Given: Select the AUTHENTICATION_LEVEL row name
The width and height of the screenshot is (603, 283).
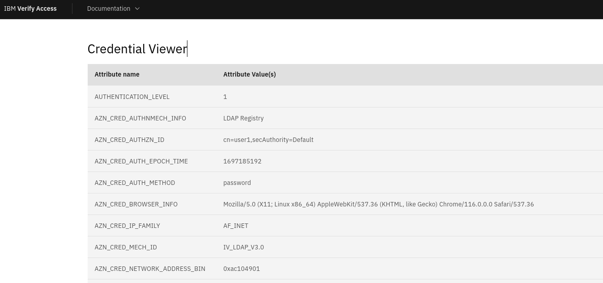Looking at the screenshot, I should [x=132, y=97].
